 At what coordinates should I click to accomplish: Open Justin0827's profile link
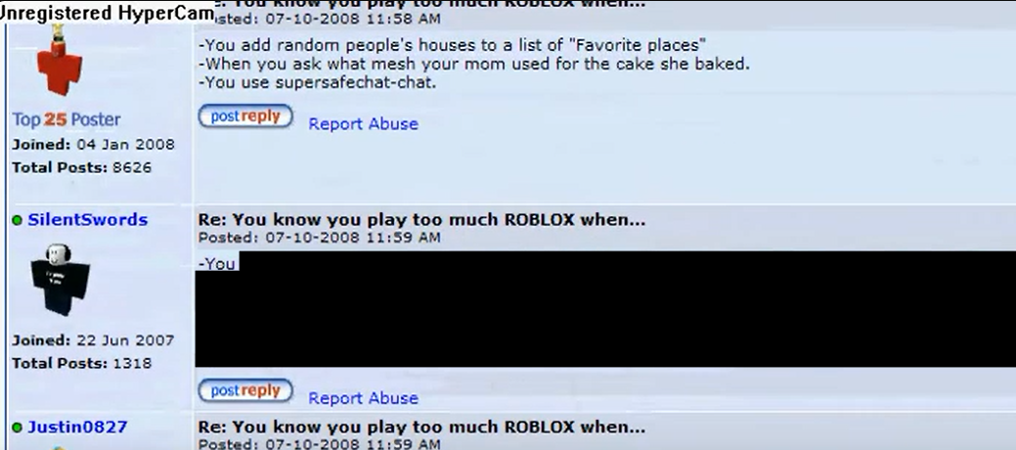pos(77,427)
